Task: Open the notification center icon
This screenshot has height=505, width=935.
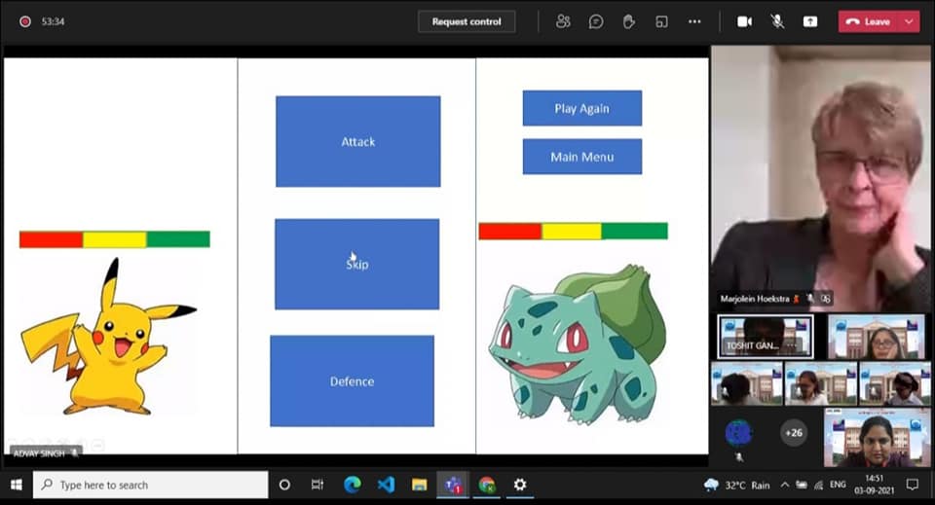Action: 913,485
